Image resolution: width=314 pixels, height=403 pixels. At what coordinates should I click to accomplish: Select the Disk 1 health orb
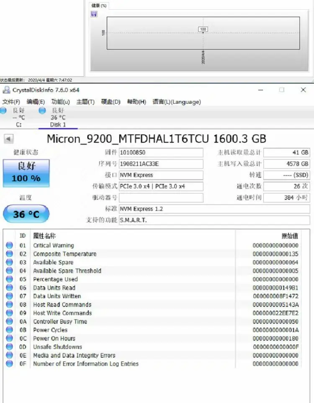click(42, 110)
